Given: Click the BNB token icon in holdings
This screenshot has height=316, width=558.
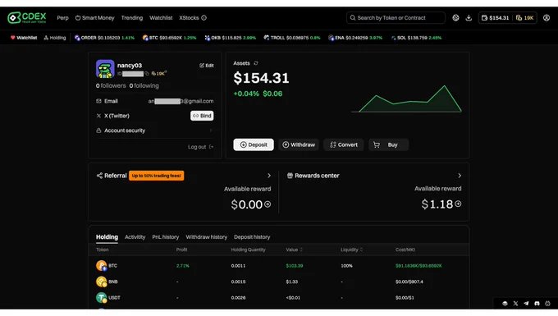Looking at the screenshot, I should 102,282.
